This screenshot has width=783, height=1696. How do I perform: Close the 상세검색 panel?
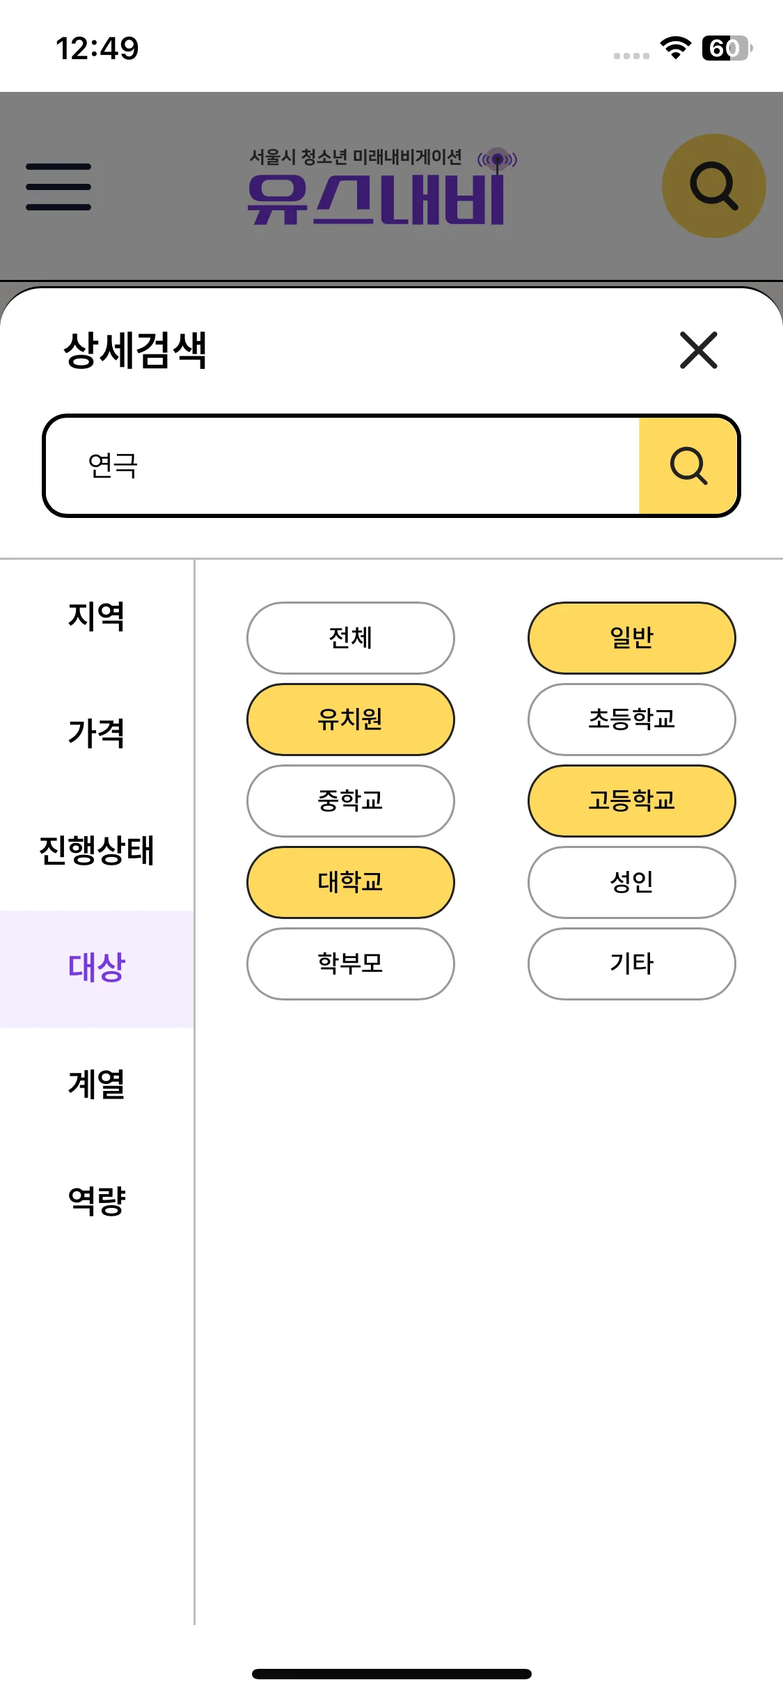pyautogui.click(x=698, y=350)
